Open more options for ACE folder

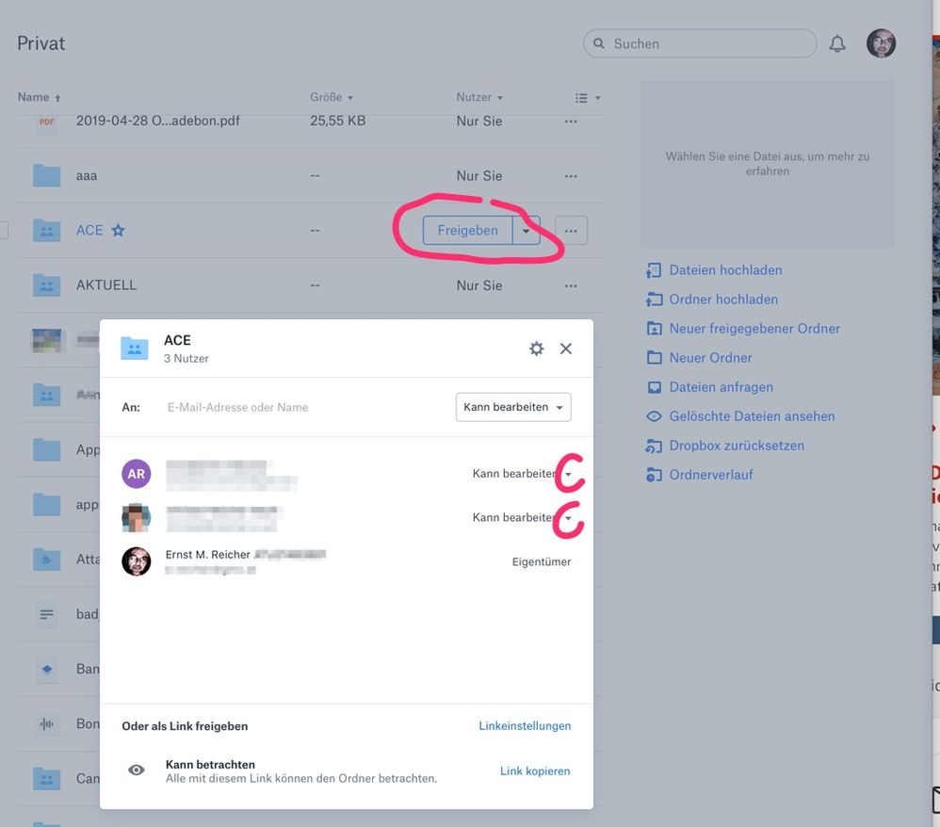click(571, 230)
